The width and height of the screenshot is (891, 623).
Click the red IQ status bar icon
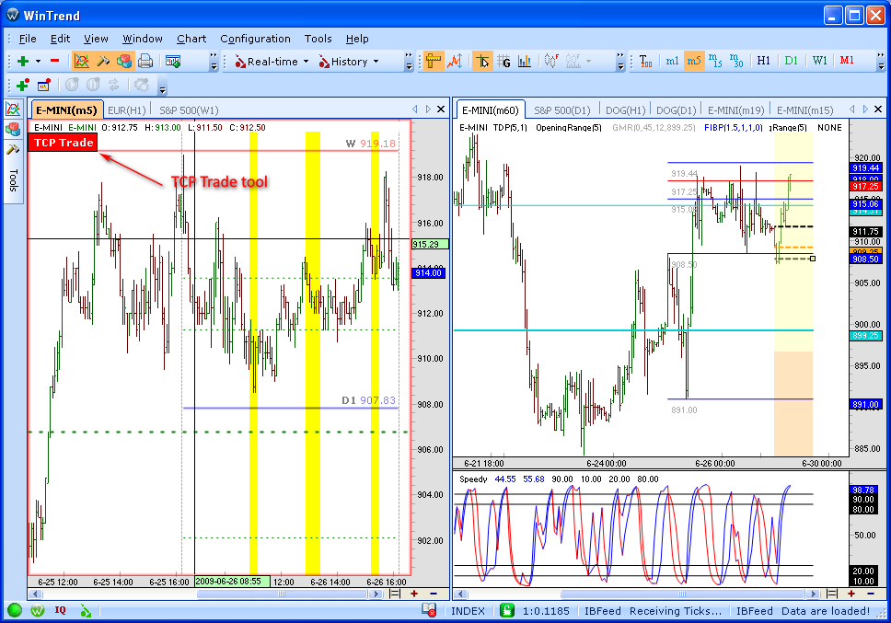(x=60, y=610)
